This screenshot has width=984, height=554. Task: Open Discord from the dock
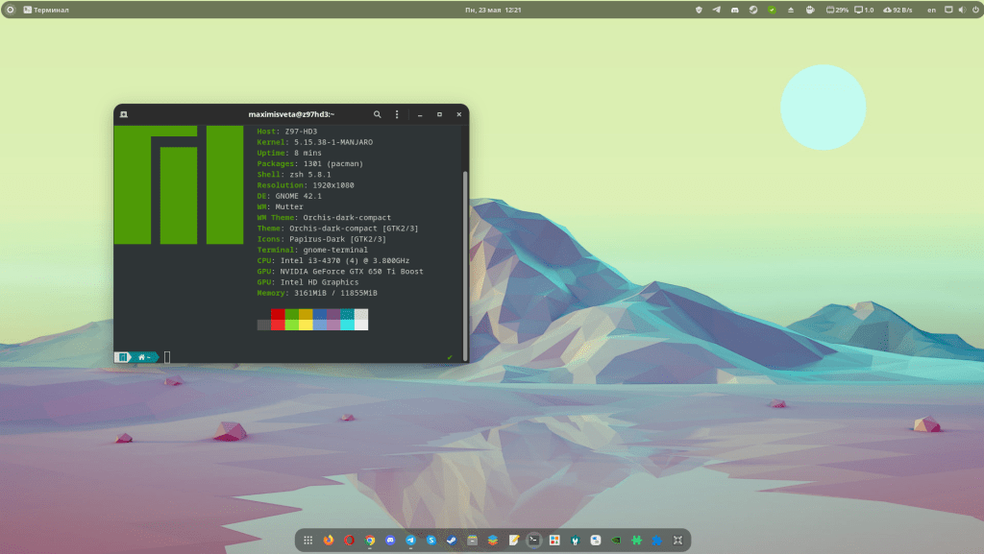(x=390, y=541)
